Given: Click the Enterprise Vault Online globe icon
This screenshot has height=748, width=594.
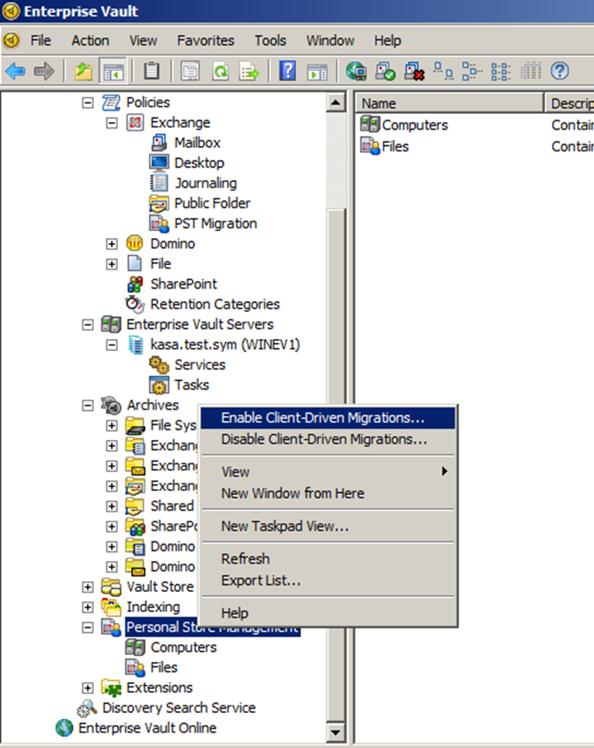Looking at the screenshot, I should coord(64,728).
